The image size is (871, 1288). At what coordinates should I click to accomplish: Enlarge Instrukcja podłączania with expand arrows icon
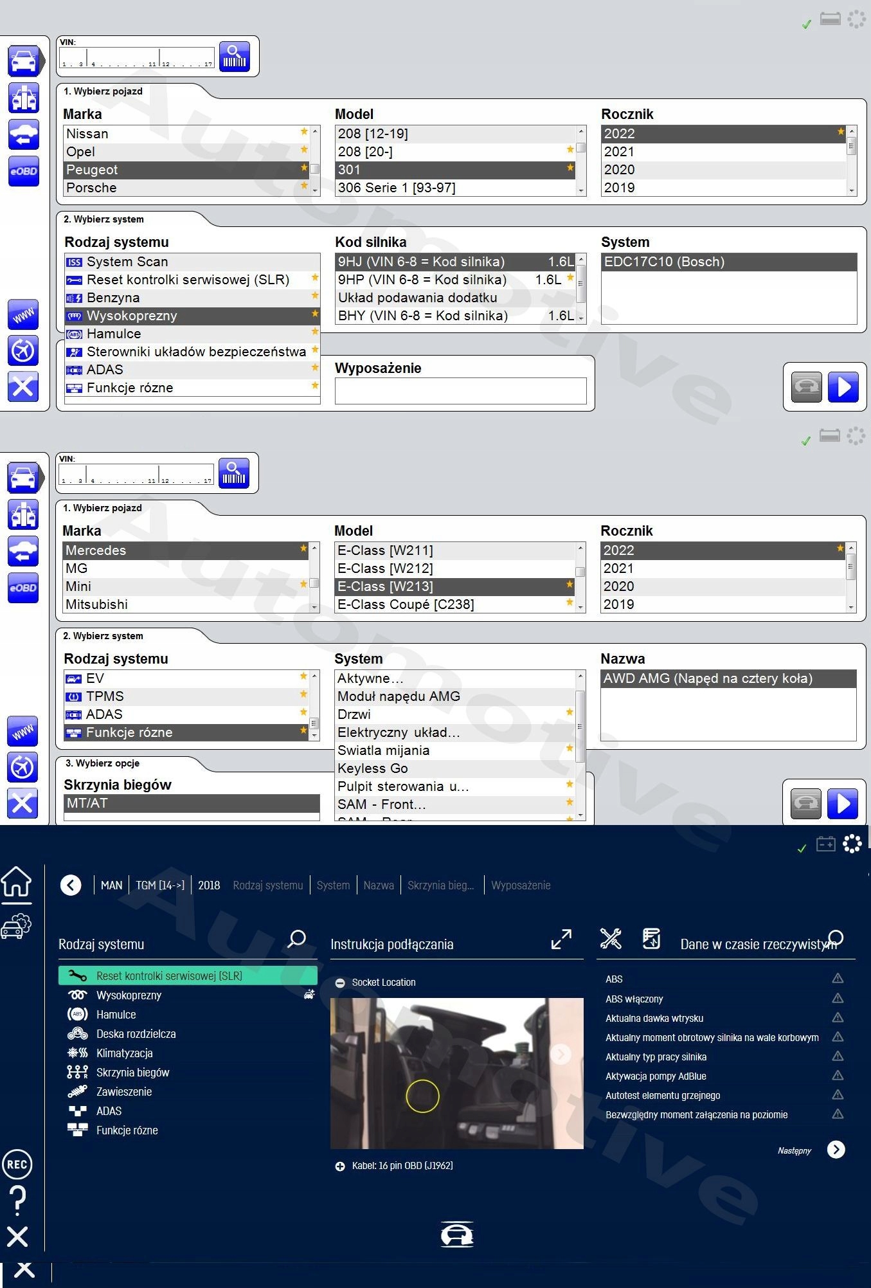pyautogui.click(x=561, y=939)
